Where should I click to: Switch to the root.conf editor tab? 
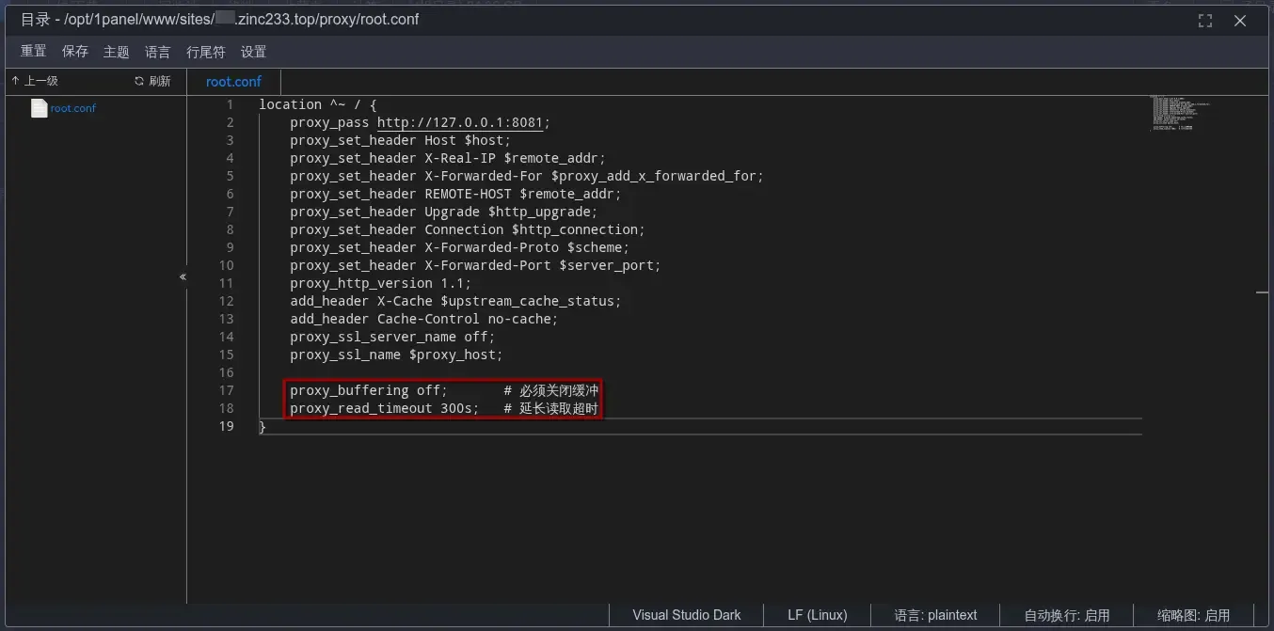[x=233, y=82]
